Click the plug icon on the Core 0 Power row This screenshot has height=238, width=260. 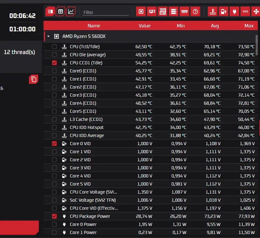pyautogui.click(x=64, y=224)
